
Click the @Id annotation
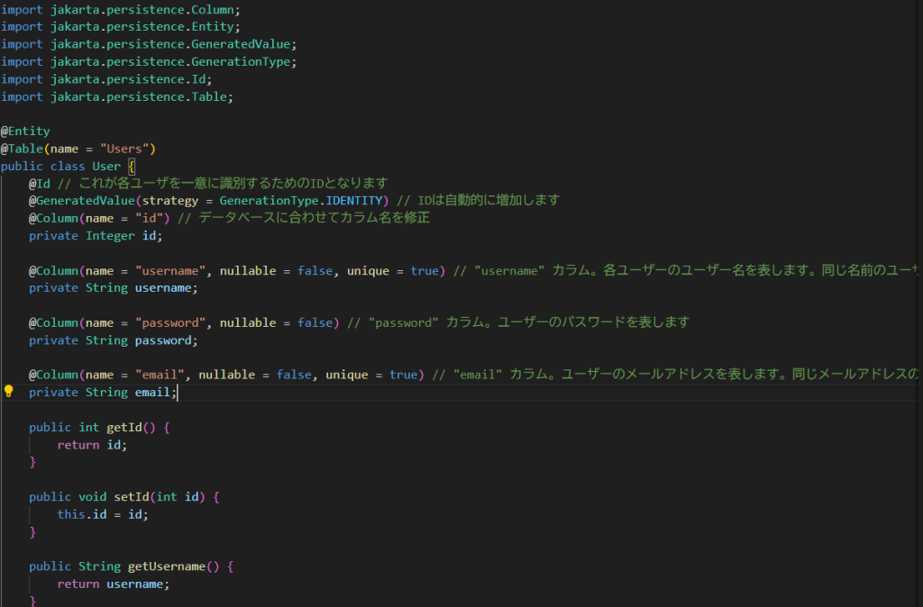39,183
